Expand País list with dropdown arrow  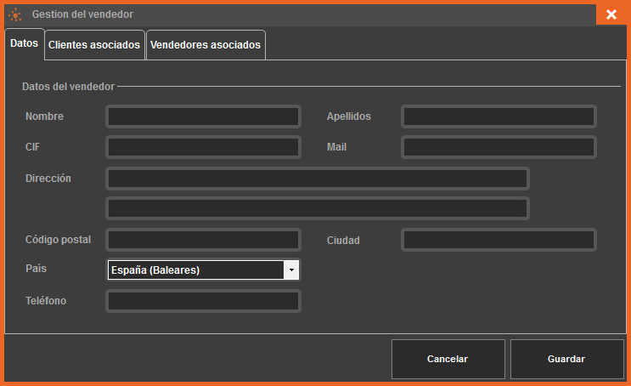click(291, 270)
